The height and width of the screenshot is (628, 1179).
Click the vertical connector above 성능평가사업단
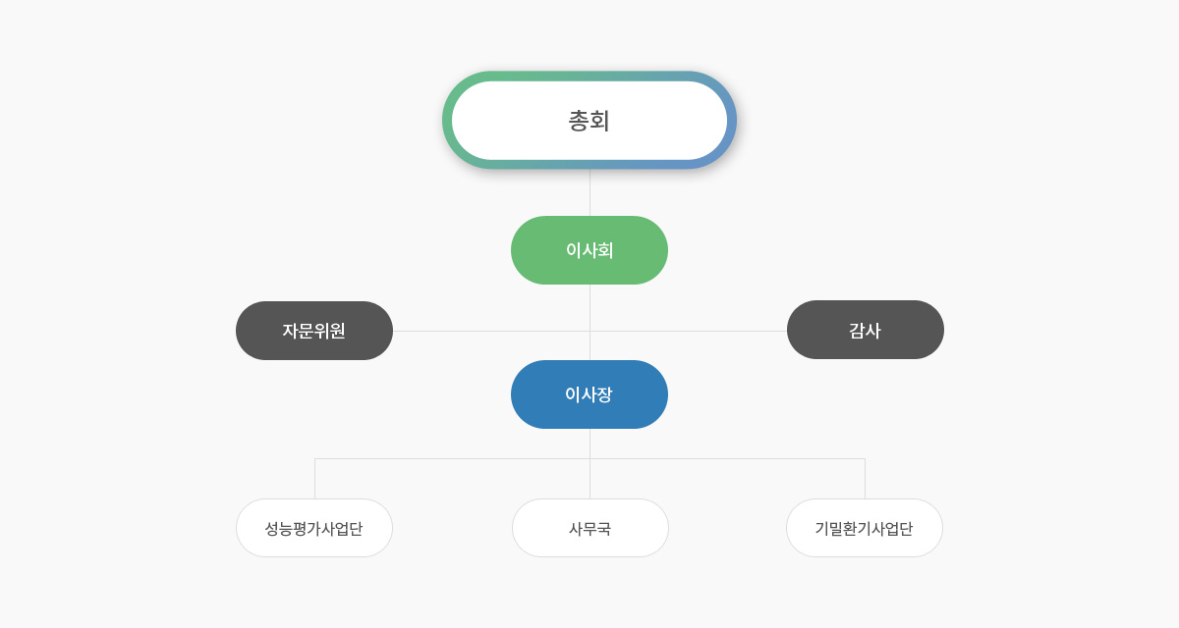coord(314,479)
